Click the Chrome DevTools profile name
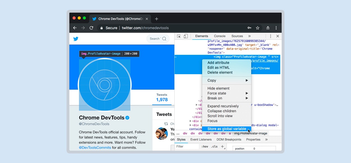Screen dimensions: 351x163 pos(101,118)
